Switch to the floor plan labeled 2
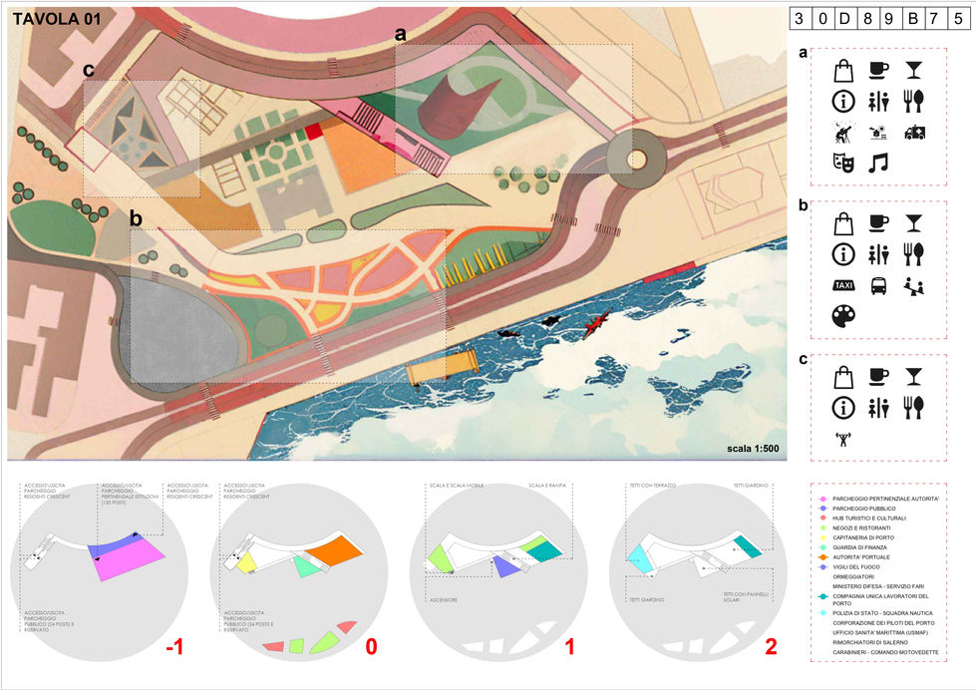This screenshot has height=690, width=976. pyautogui.click(x=771, y=646)
